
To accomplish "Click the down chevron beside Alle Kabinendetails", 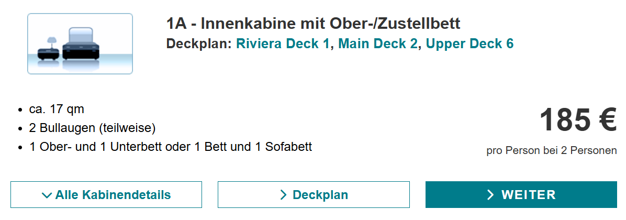I will 47,195.
